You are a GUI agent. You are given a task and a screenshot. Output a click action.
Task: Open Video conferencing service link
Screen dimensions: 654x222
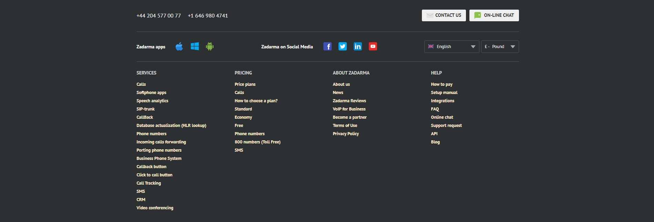155,208
